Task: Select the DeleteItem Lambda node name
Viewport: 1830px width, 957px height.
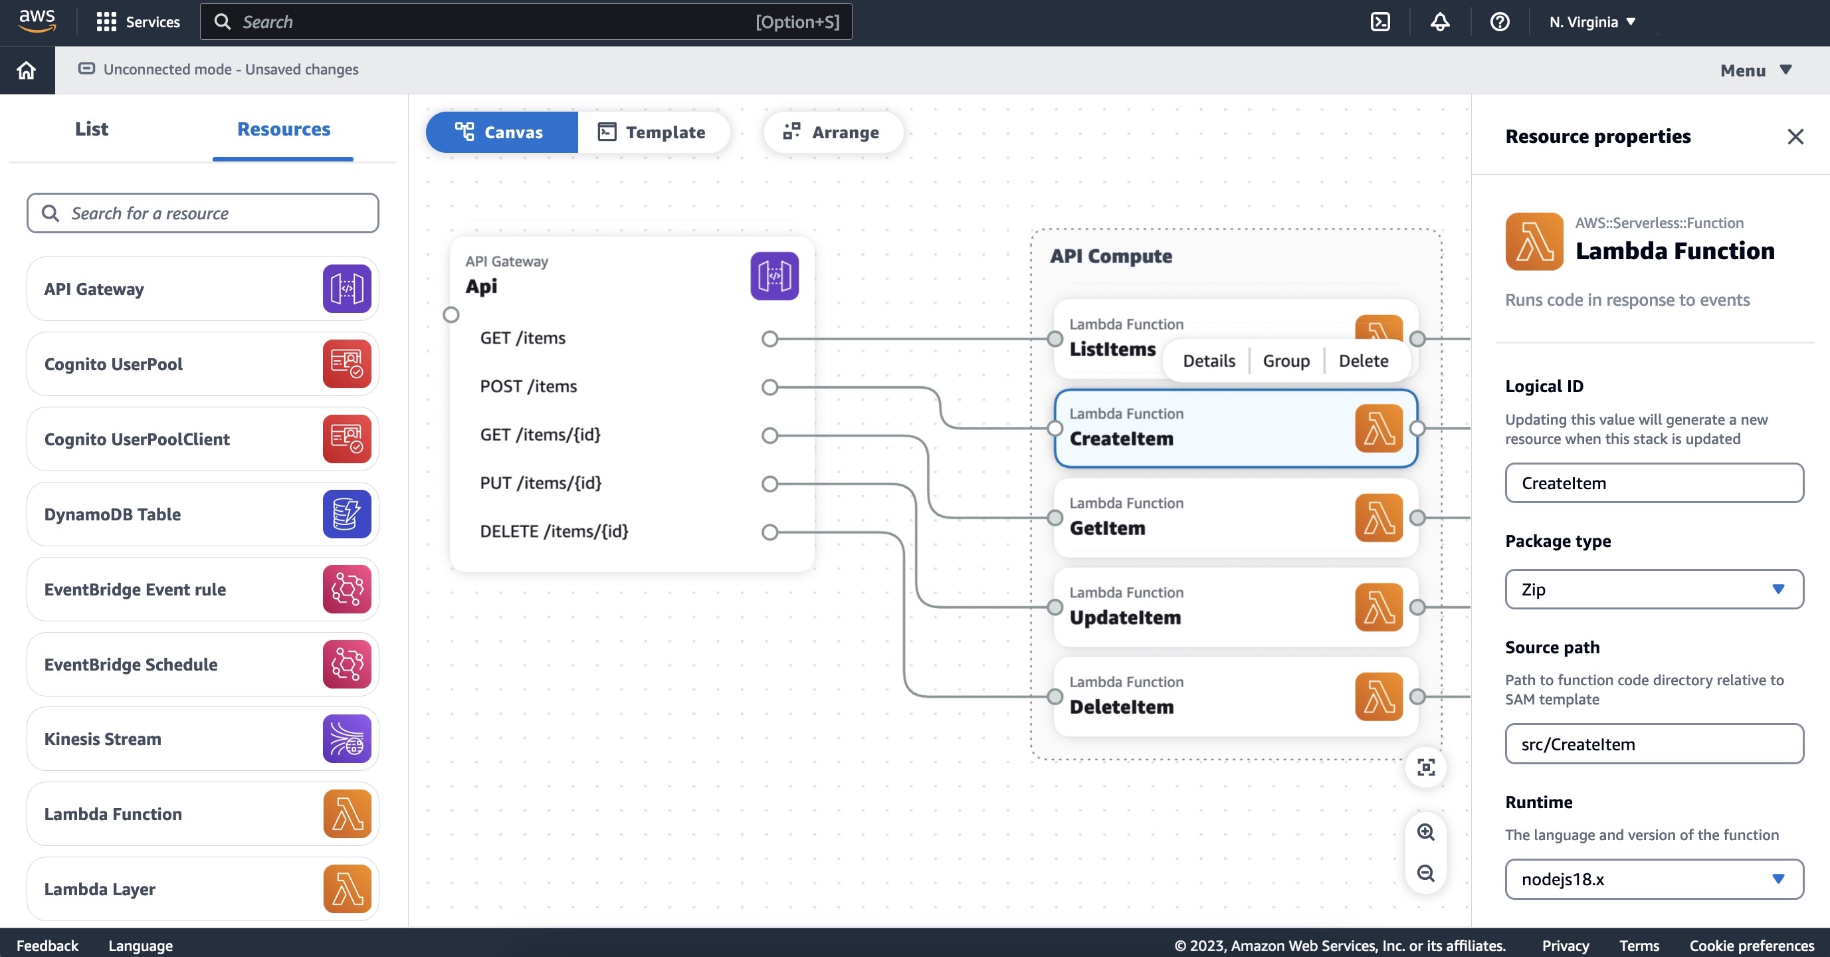Action: (1121, 708)
